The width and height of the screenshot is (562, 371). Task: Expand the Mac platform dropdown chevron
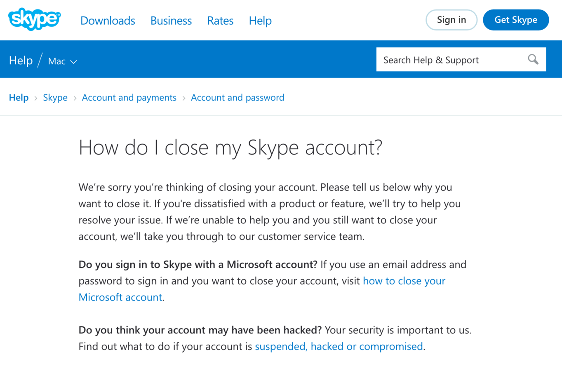click(74, 62)
